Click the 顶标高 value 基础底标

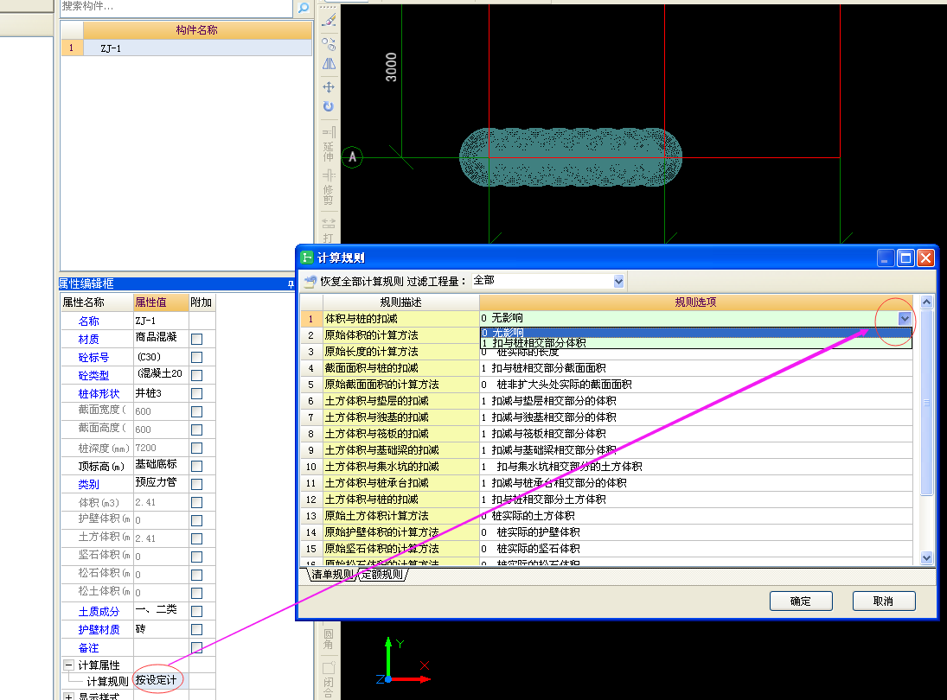(x=161, y=464)
